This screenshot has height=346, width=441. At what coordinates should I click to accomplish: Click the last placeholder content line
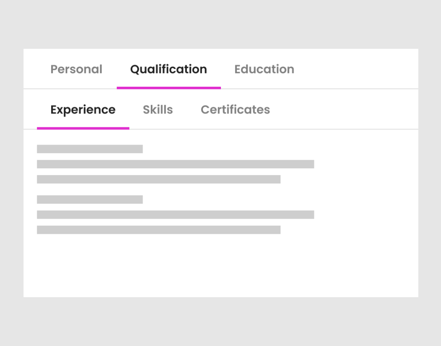coord(159,230)
